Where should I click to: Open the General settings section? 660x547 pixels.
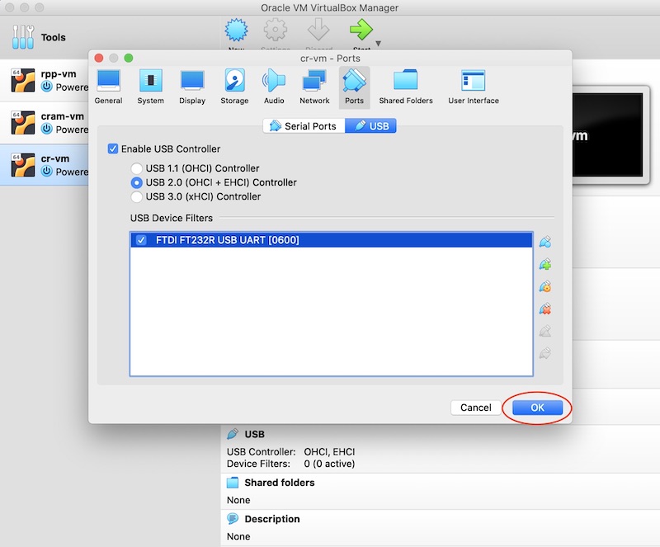point(108,87)
